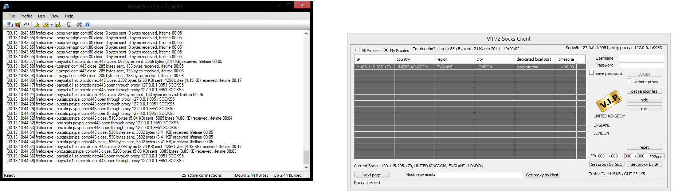
Task: Click the V.I.P. gold ticket logo
Action: [x=609, y=101]
